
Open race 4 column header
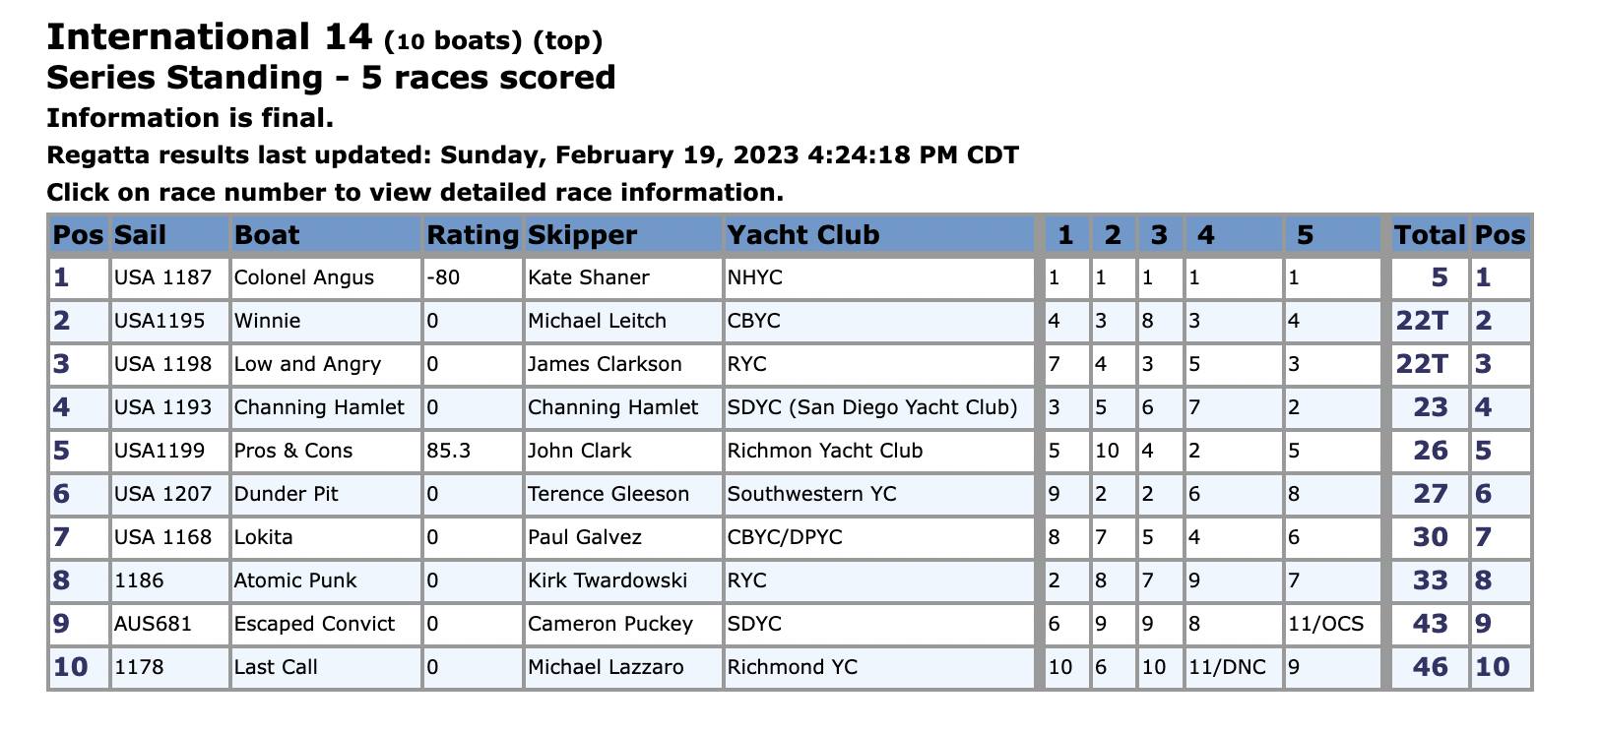1205,235
